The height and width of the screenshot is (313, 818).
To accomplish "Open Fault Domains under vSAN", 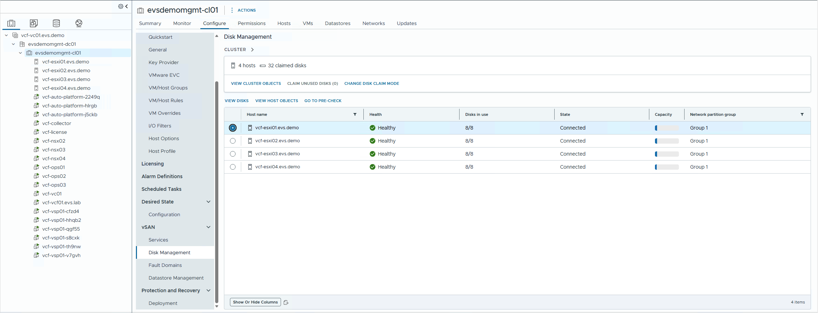I will point(165,265).
